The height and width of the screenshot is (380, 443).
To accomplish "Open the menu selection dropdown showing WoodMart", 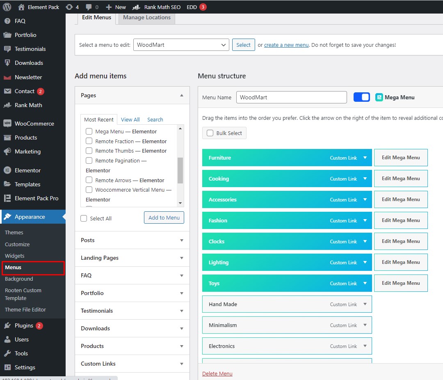I will click(x=181, y=45).
